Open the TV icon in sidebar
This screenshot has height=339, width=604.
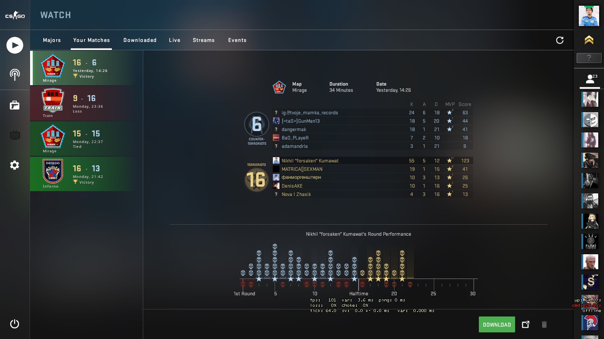(15, 135)
